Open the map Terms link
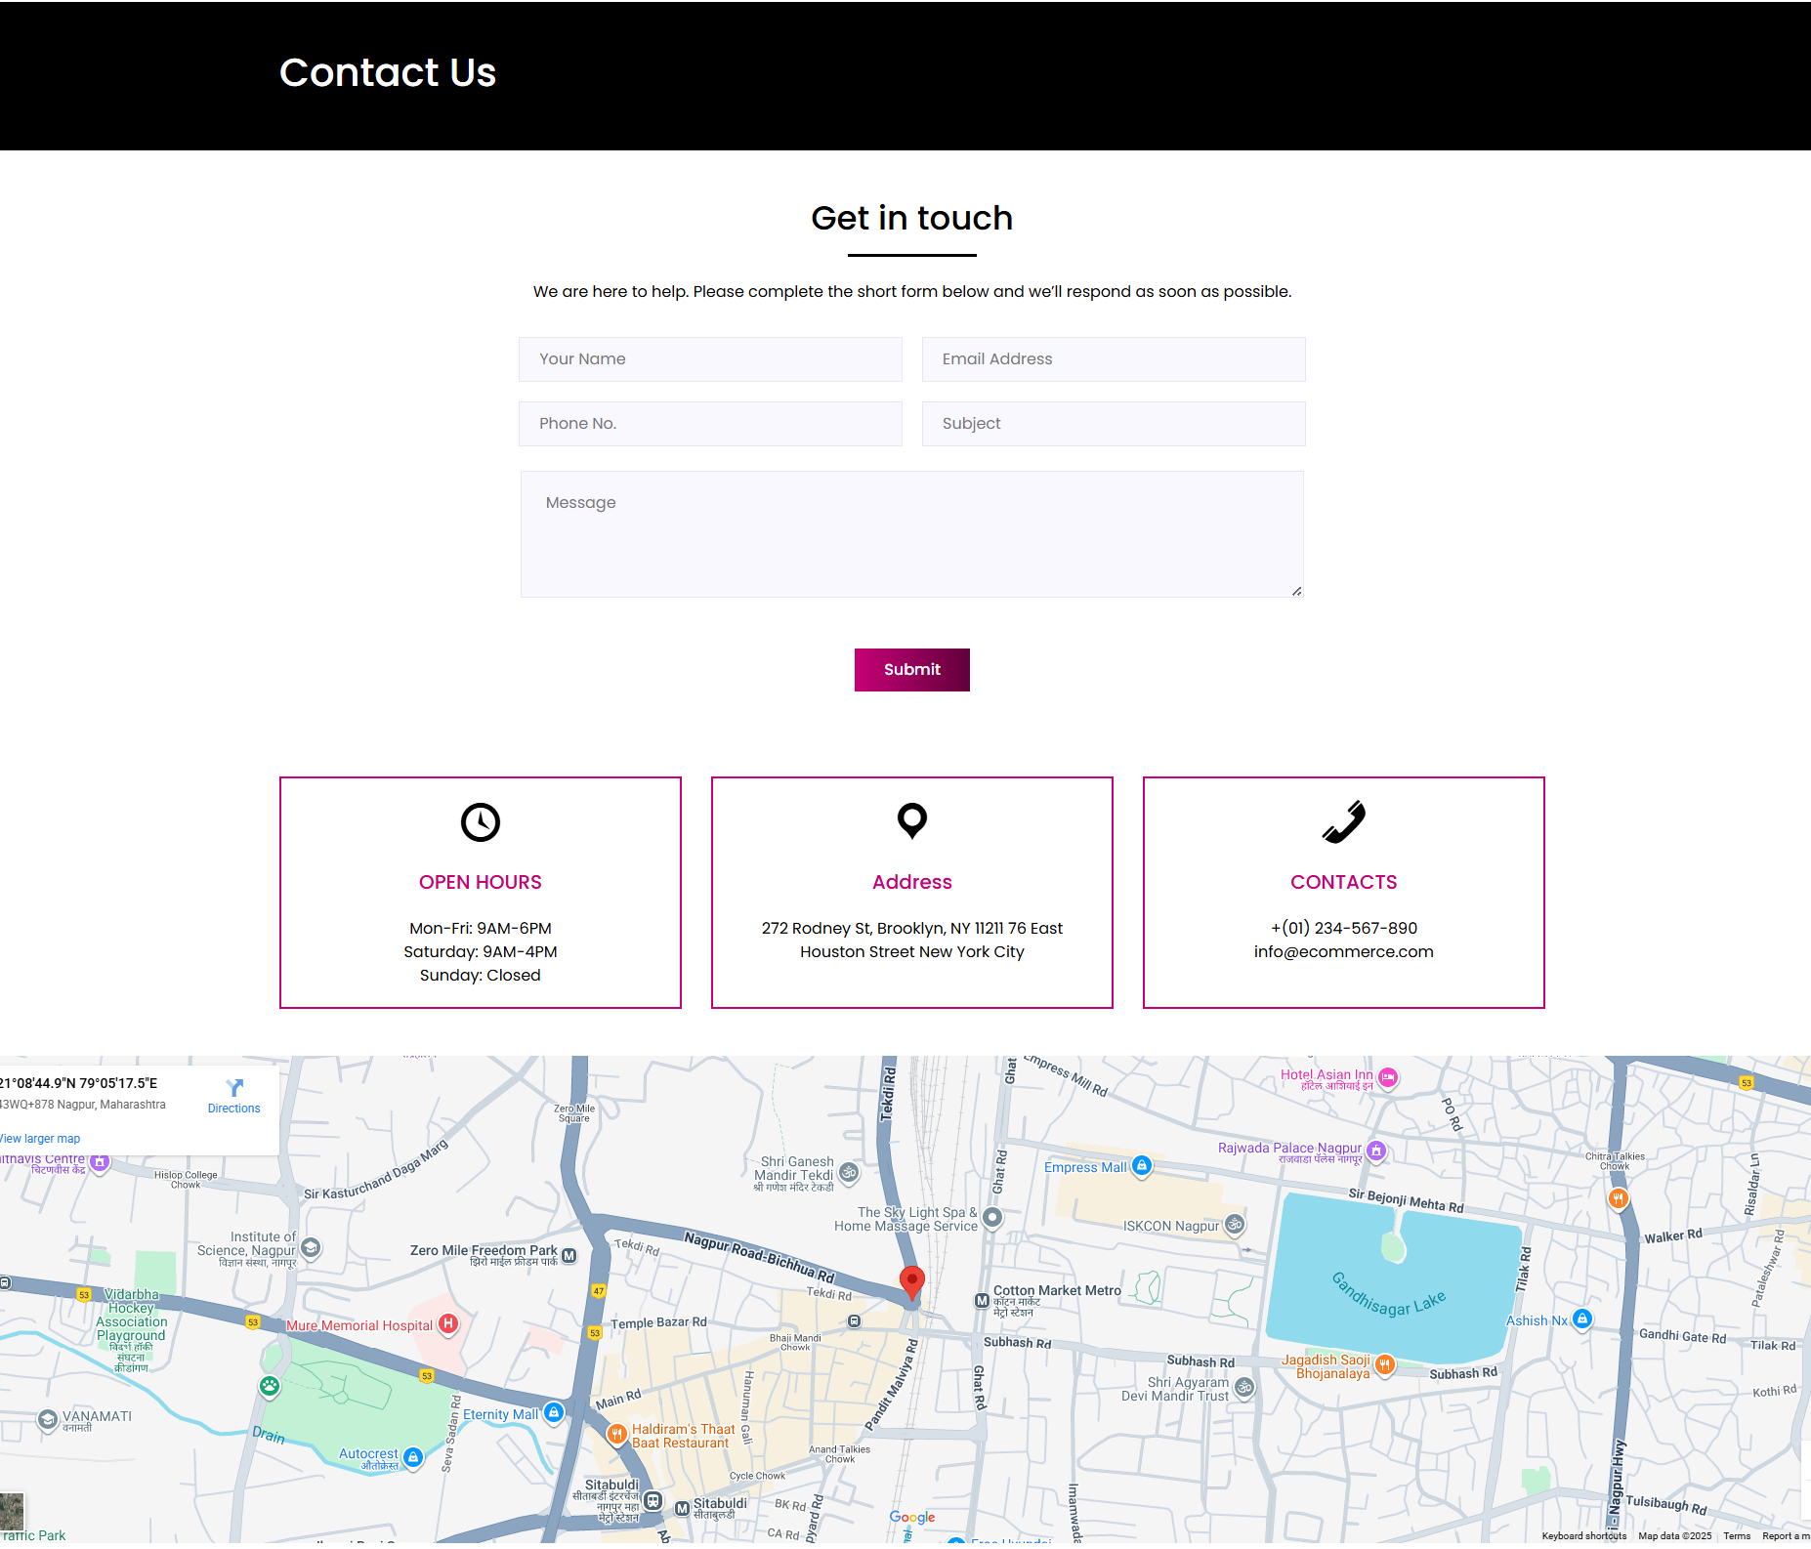1811x1549 pixels. pos(1736,1536)
